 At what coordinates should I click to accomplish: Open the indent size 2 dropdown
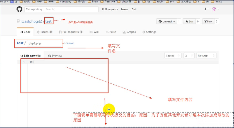click(x=189, y=56)
